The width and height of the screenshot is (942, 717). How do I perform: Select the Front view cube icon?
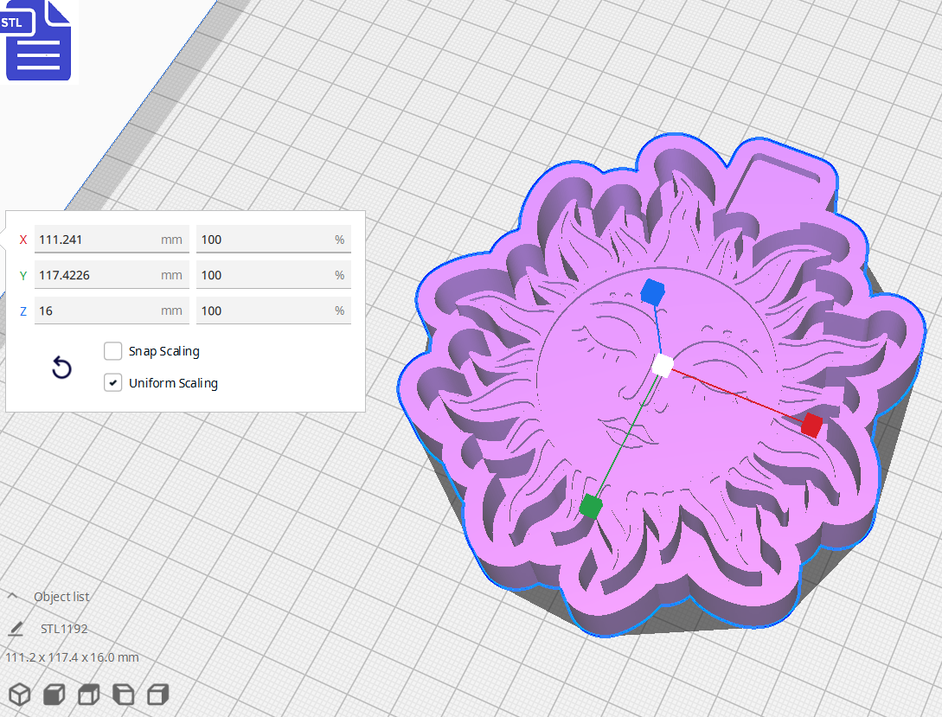pos(54,694)
